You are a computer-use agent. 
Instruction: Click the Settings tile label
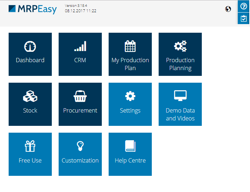coord(130,110)
